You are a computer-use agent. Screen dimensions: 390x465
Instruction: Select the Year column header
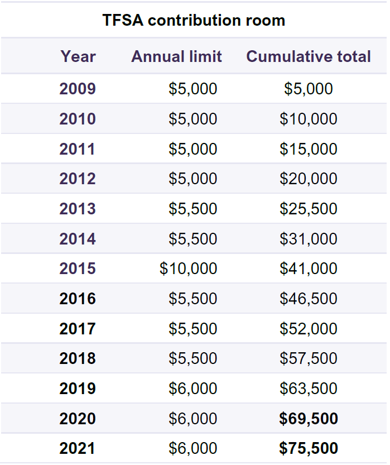click(x=78, y=56)
